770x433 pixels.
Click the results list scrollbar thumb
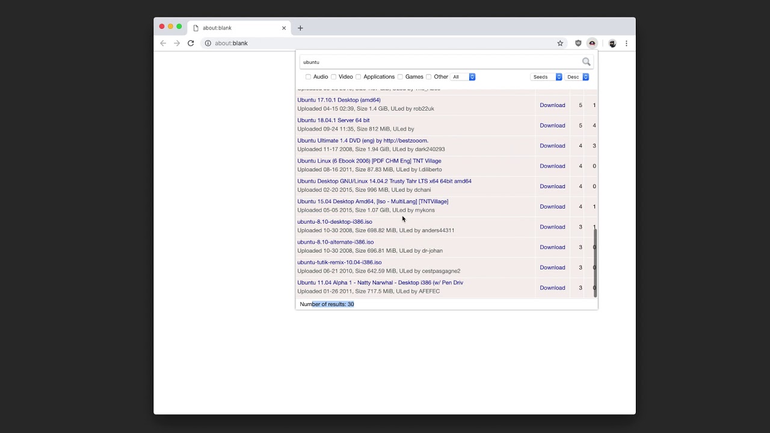[595, 263]
